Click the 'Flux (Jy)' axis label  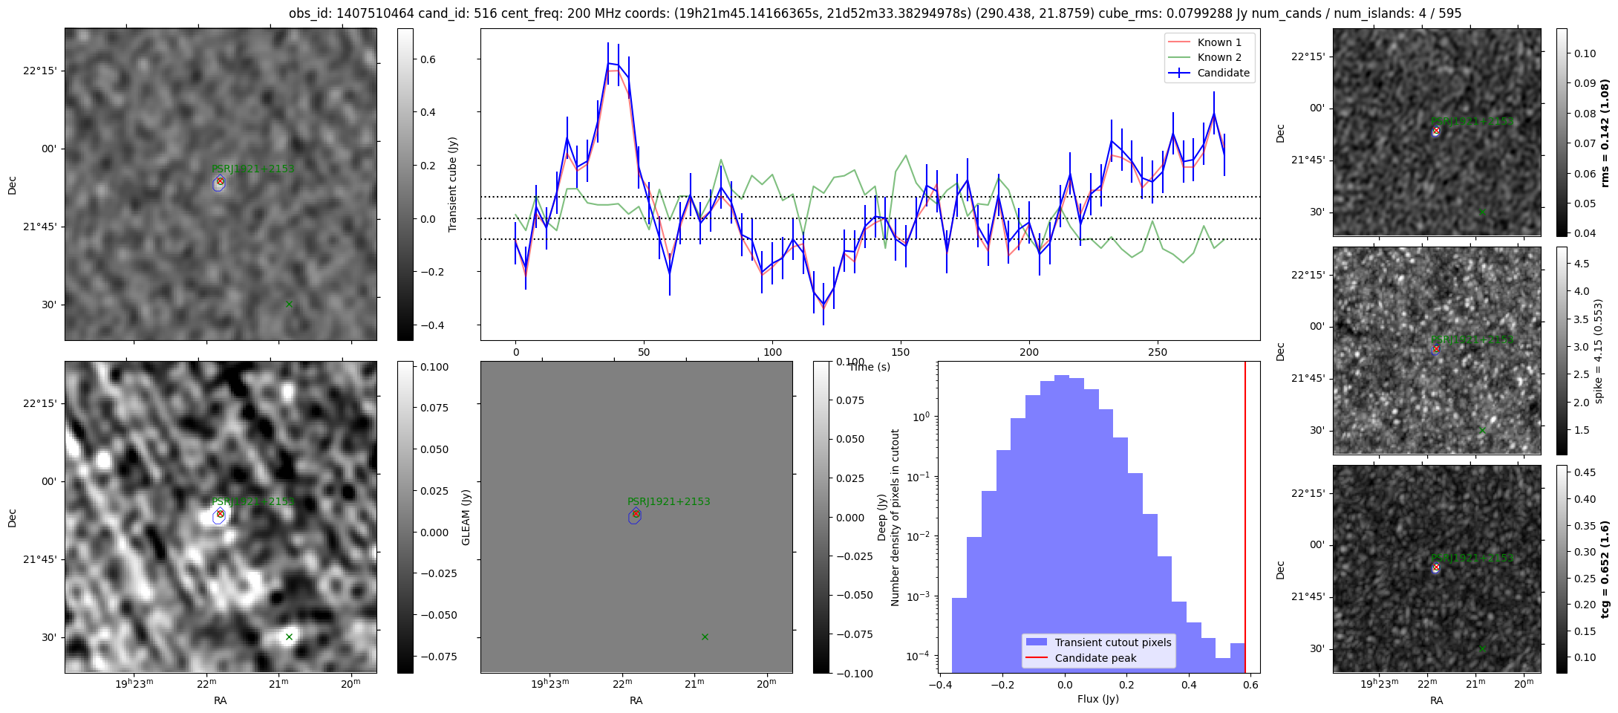click(1097, 699)
